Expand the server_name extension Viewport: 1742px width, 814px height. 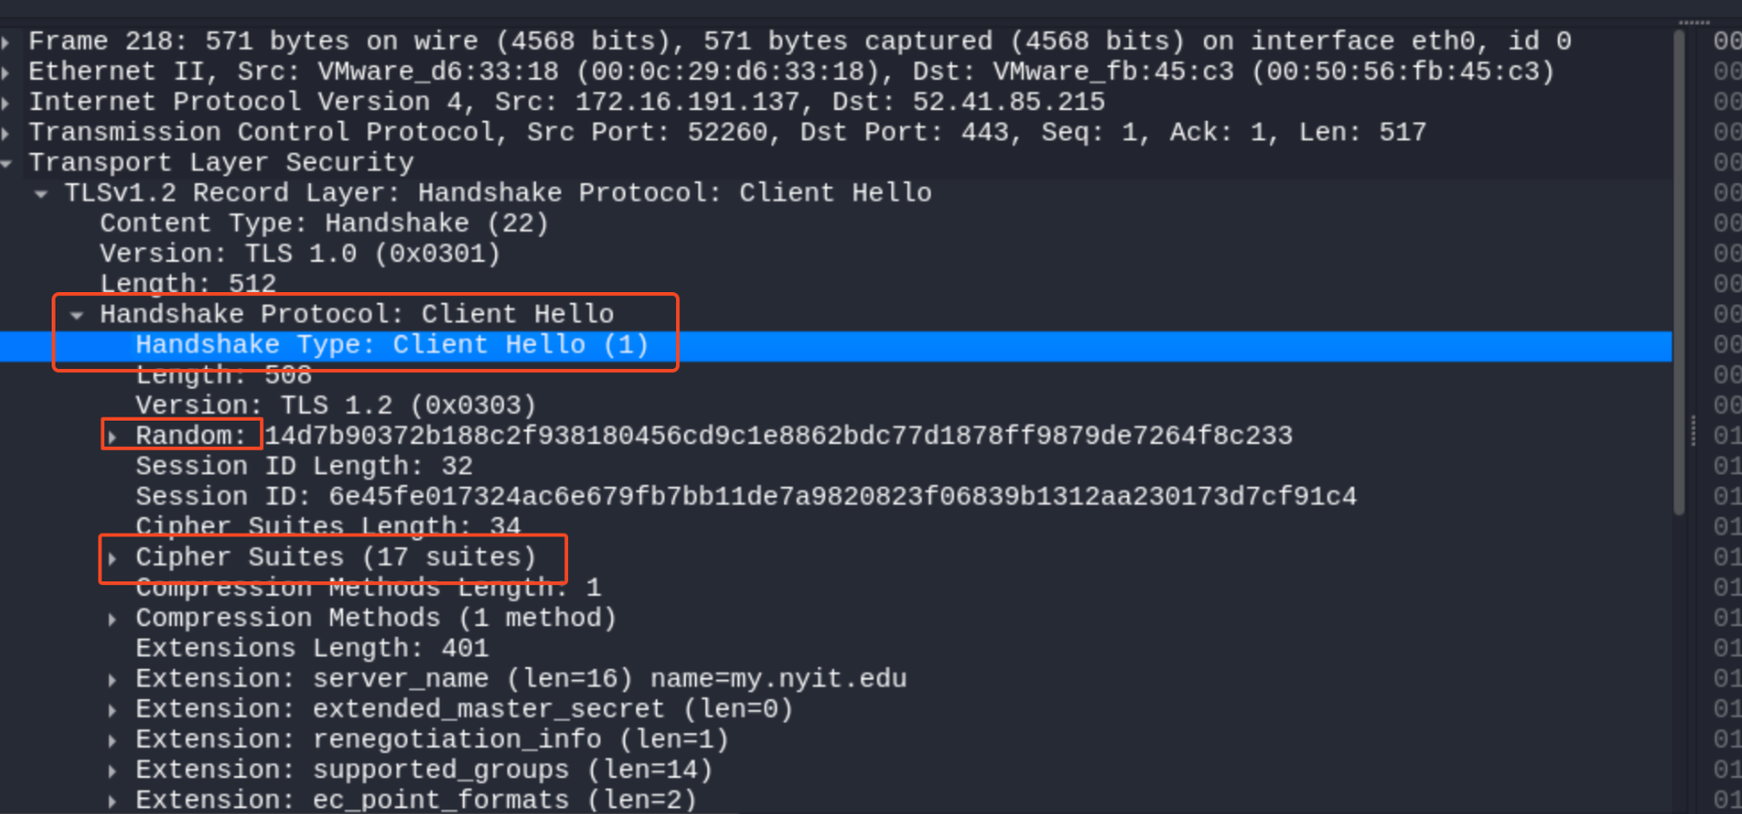click(x=113, y=680)
